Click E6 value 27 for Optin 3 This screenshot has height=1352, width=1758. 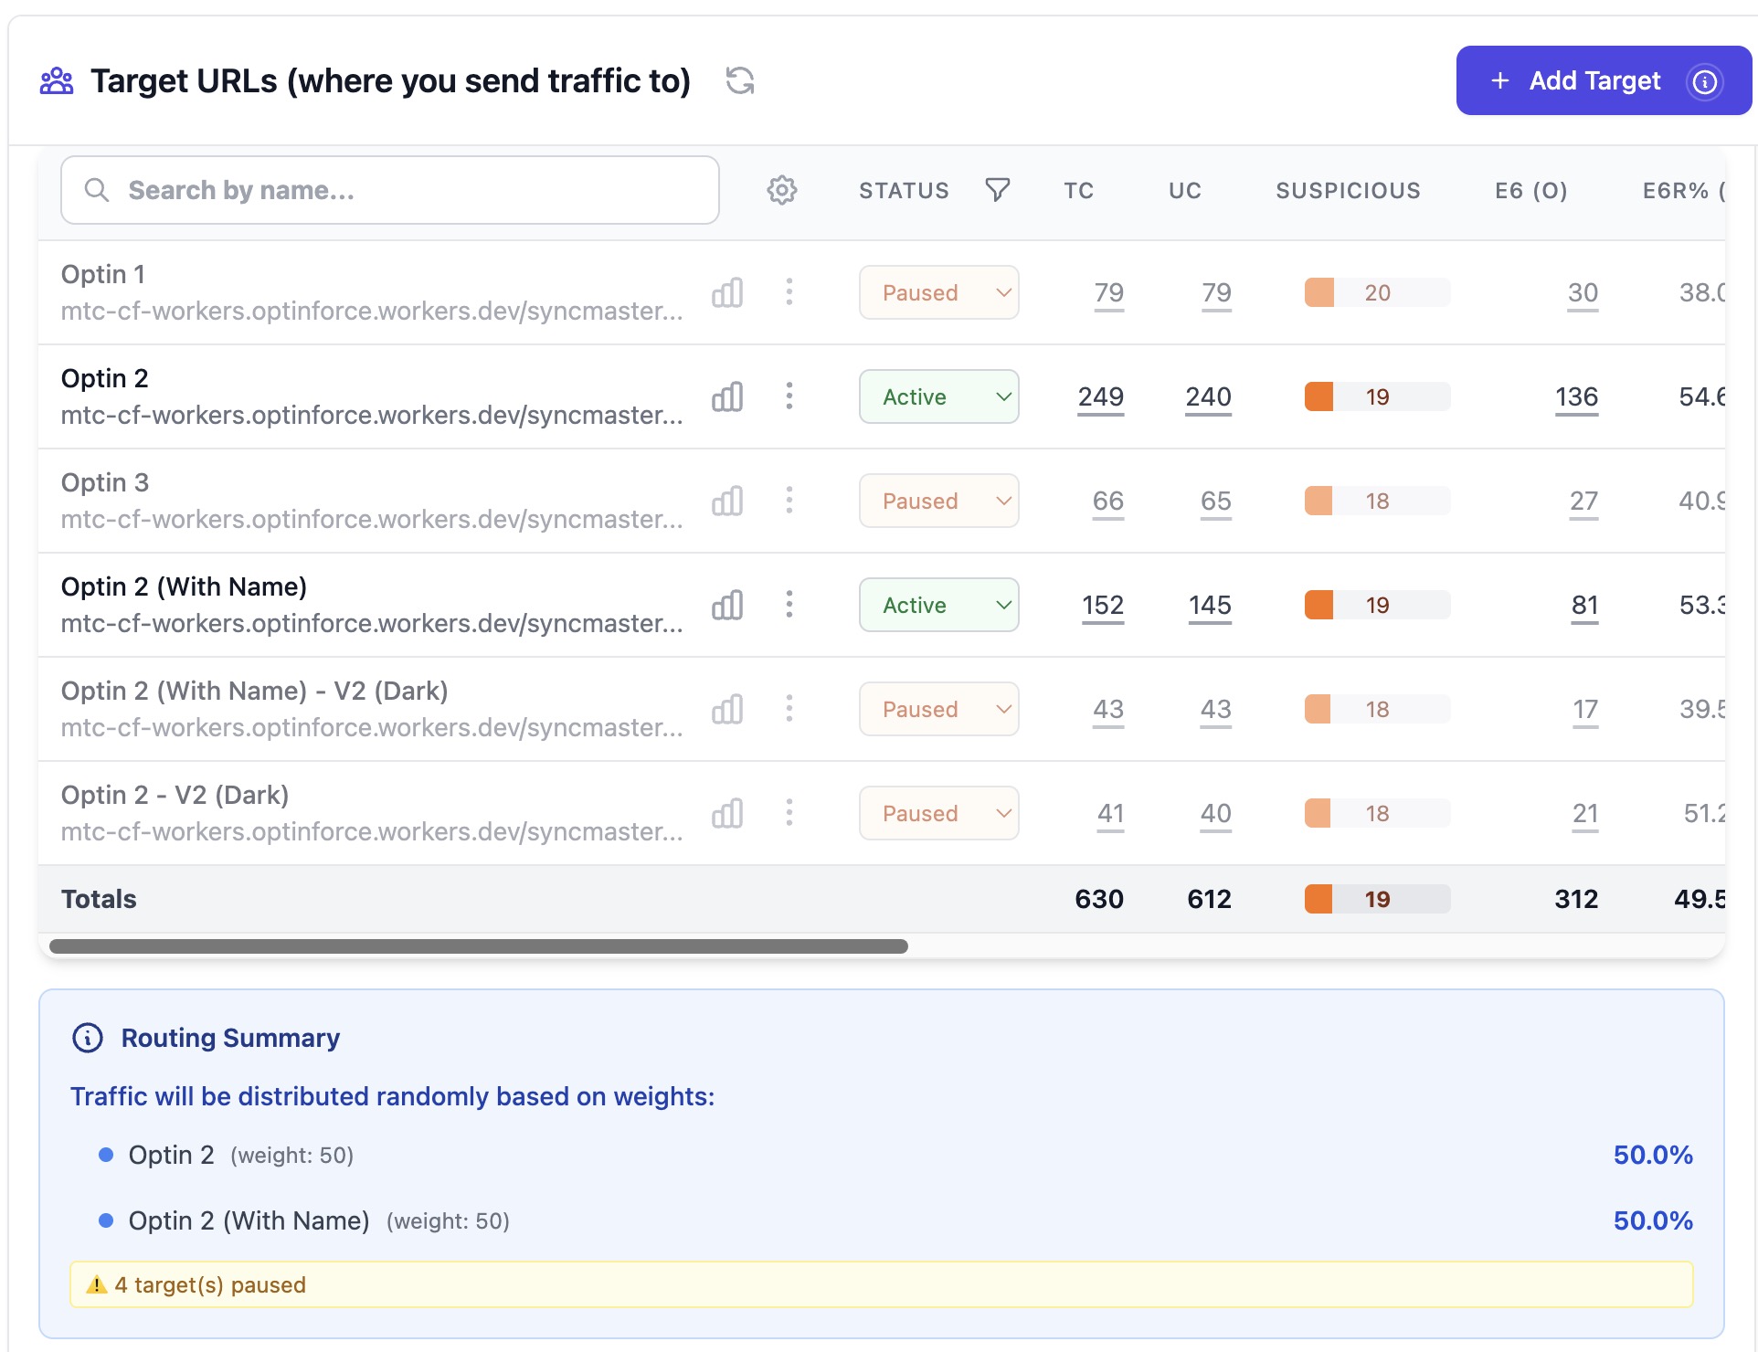pyautogui.click(x=1583, y=502)
